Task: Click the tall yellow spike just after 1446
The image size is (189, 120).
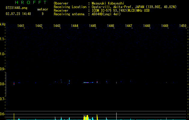Action: click(116, 116)
